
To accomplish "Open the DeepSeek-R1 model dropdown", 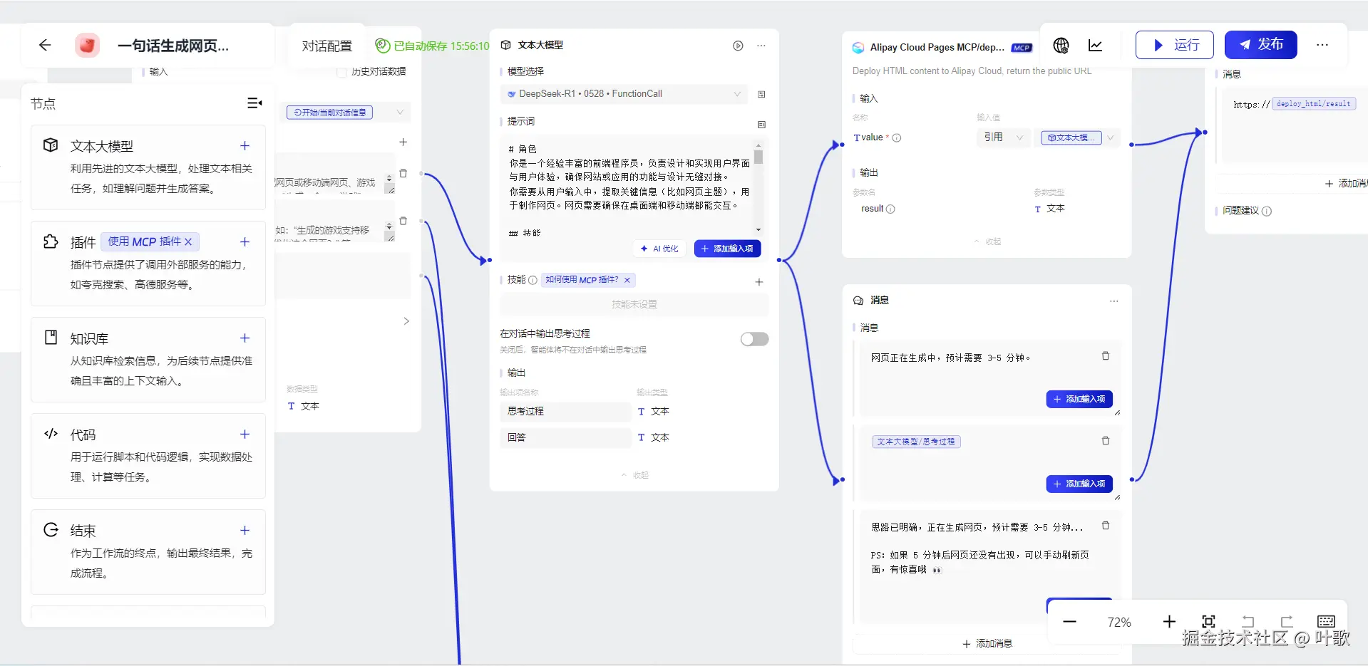I will [624, 94].
